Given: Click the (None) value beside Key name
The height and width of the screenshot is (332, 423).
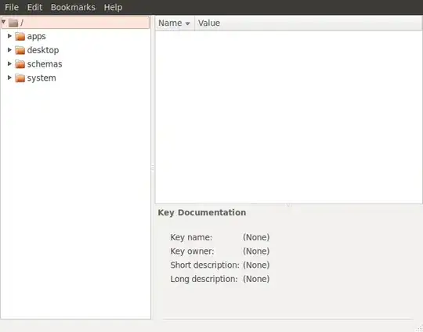Looking at the screenshot, I should [256, 237].
